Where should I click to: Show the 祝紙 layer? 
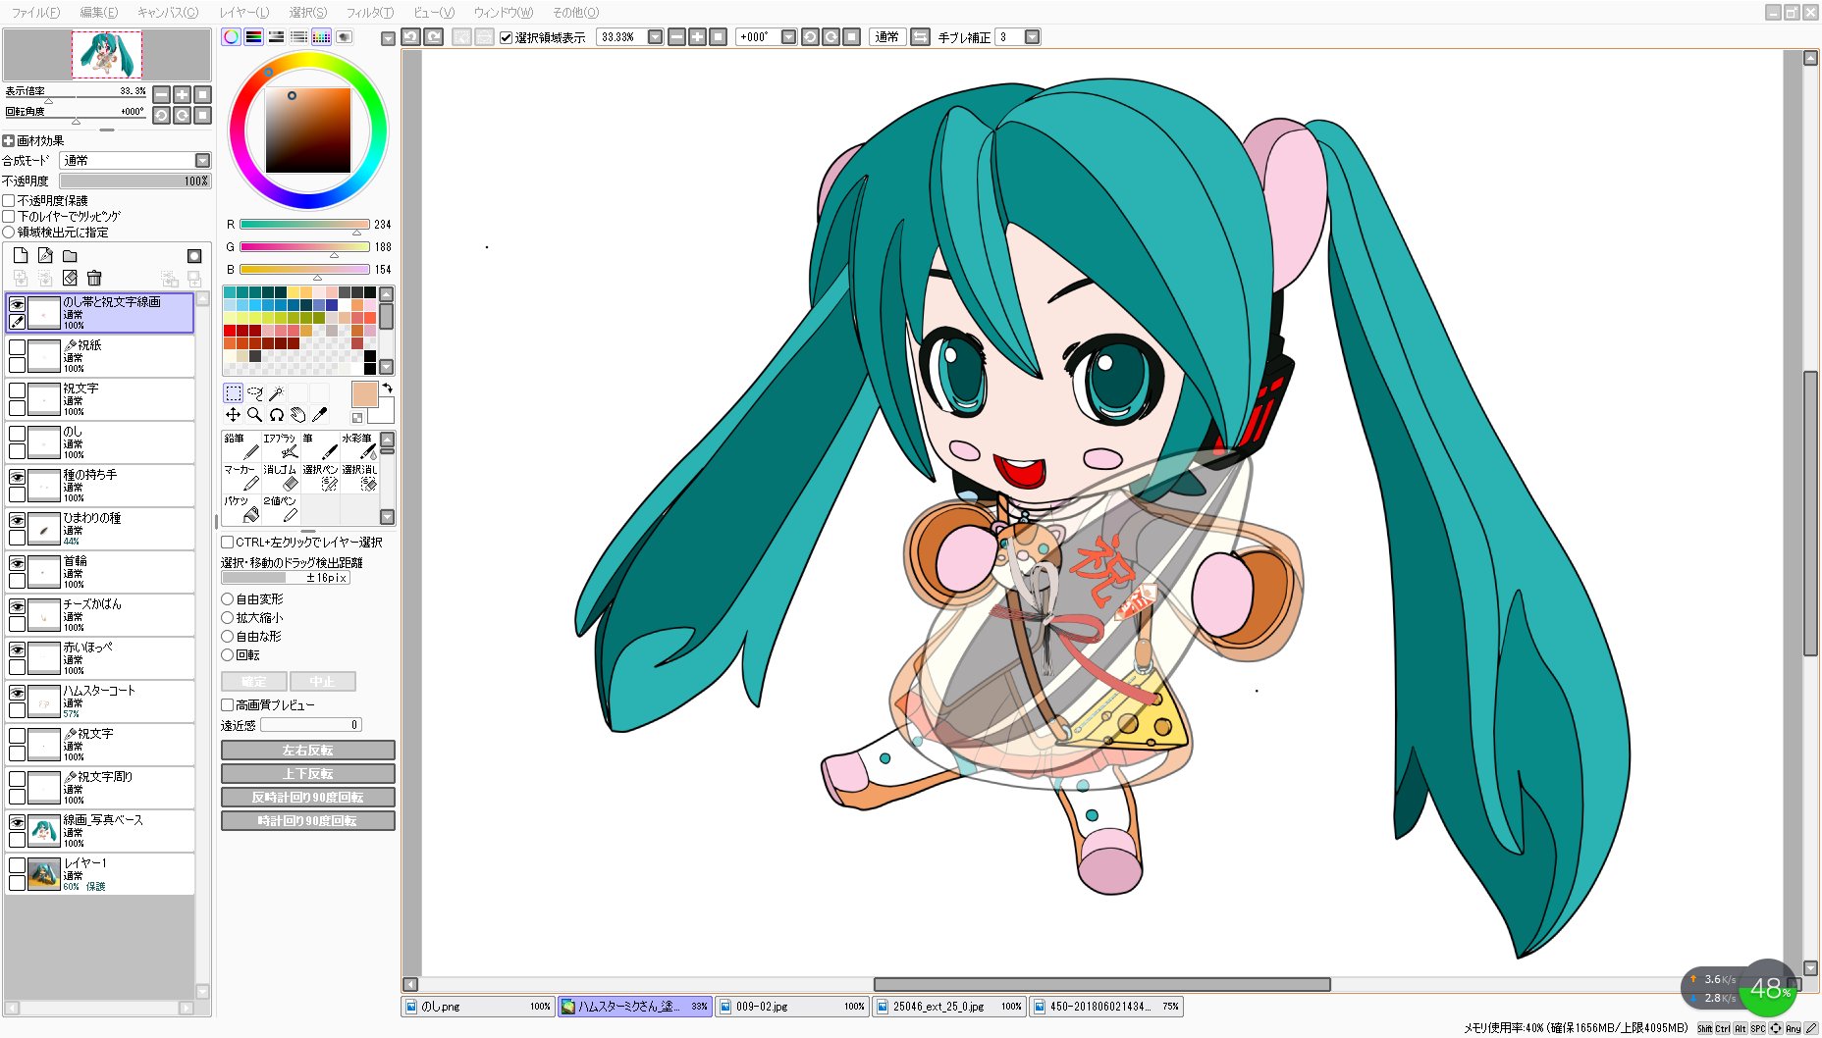click(17, 347)
